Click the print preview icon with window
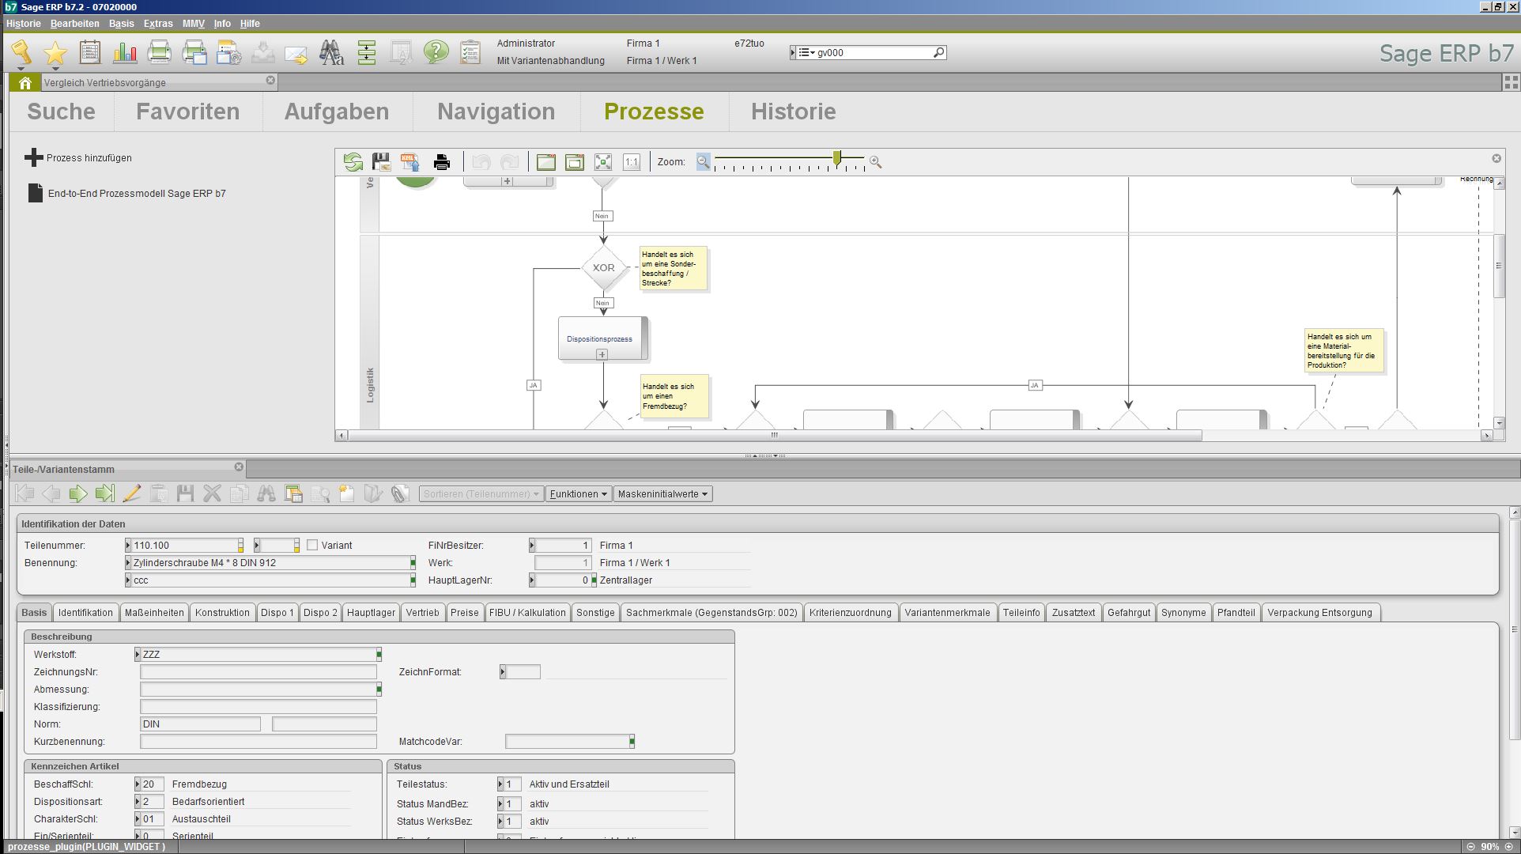Image resolution: width=1521 pixels, height=854 pixels. 194,52
